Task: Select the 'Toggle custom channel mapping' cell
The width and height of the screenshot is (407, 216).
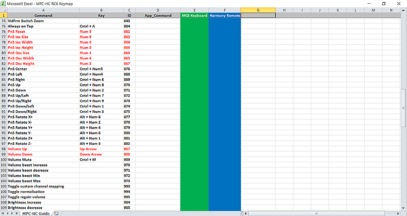Action: pos(43,186)
